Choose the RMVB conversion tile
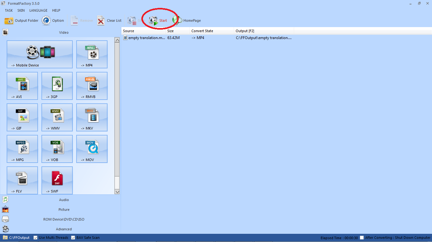The image size is (432, 242). [x=92, y=86]
